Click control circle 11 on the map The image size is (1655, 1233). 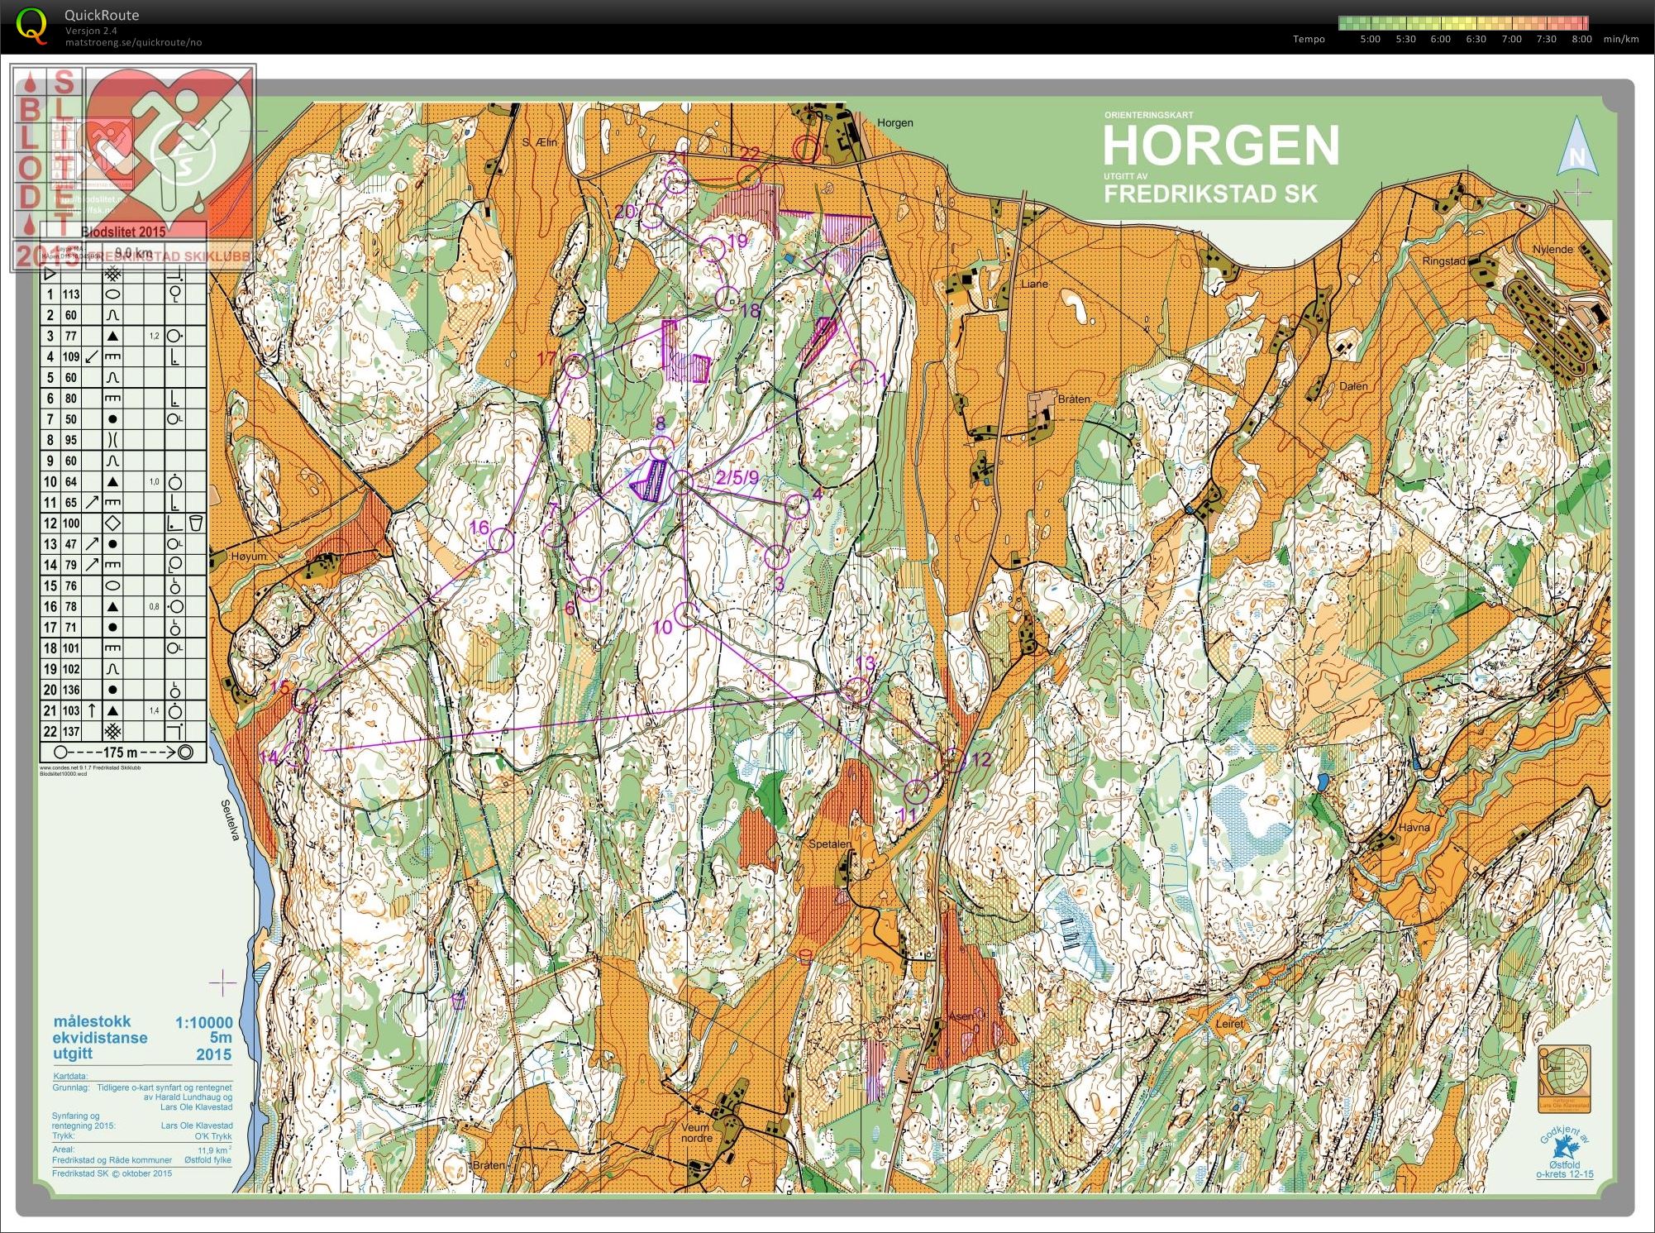pos(915,791)
